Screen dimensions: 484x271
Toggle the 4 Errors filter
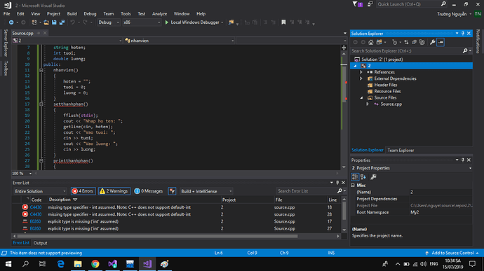tap(83, 191)
